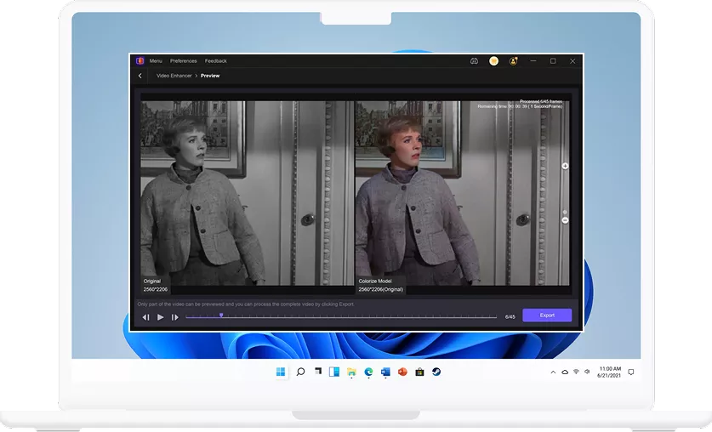Click the OneDrive cloud tray icon
This screenshot has height=432, width=712.
pyautogui.click(x=565, y=372)
